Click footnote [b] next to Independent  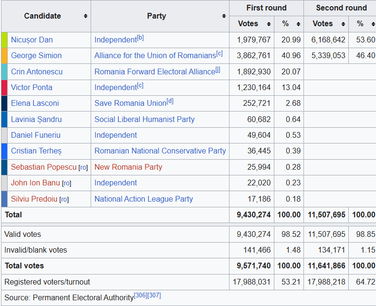click(140, 38)
